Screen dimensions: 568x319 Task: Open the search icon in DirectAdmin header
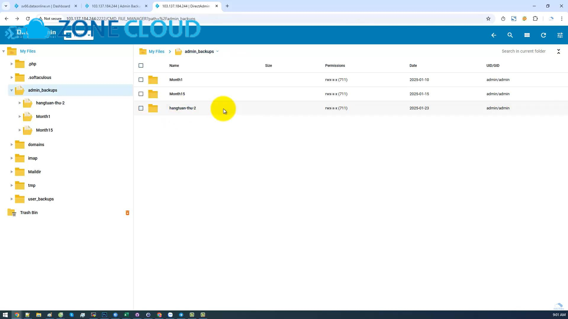(510, 35)
